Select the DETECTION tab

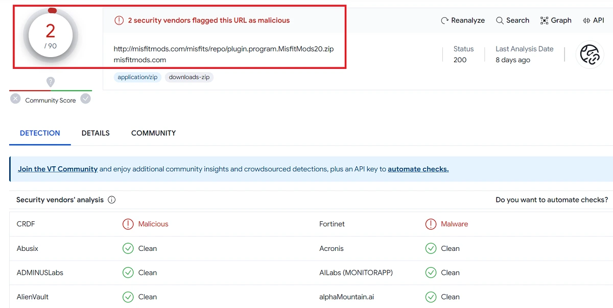[40, 133]
